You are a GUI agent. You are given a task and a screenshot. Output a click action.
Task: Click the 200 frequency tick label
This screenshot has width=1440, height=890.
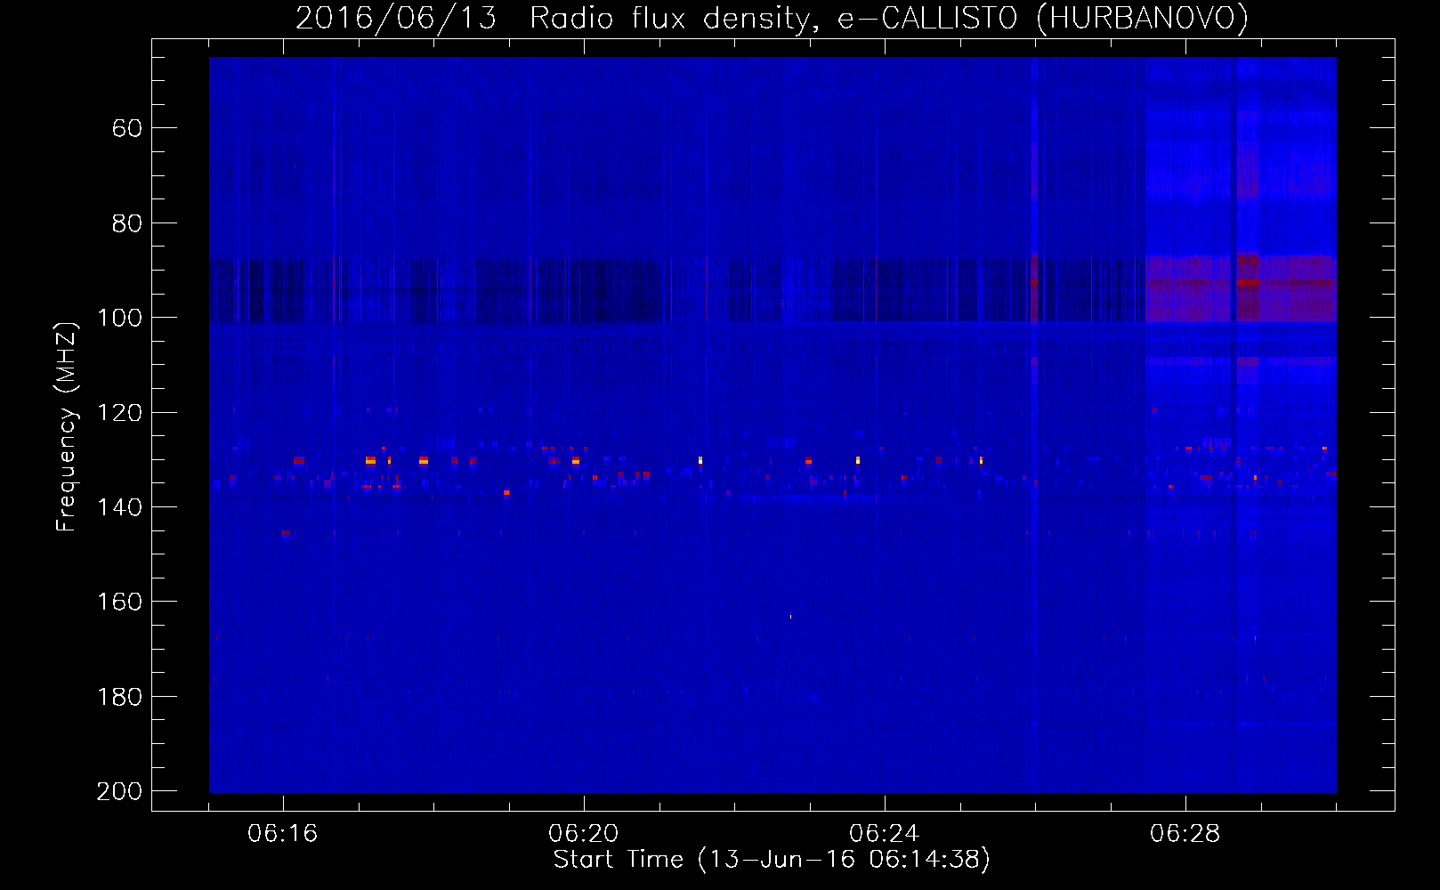pyautogui.click(x=119, y=791)
